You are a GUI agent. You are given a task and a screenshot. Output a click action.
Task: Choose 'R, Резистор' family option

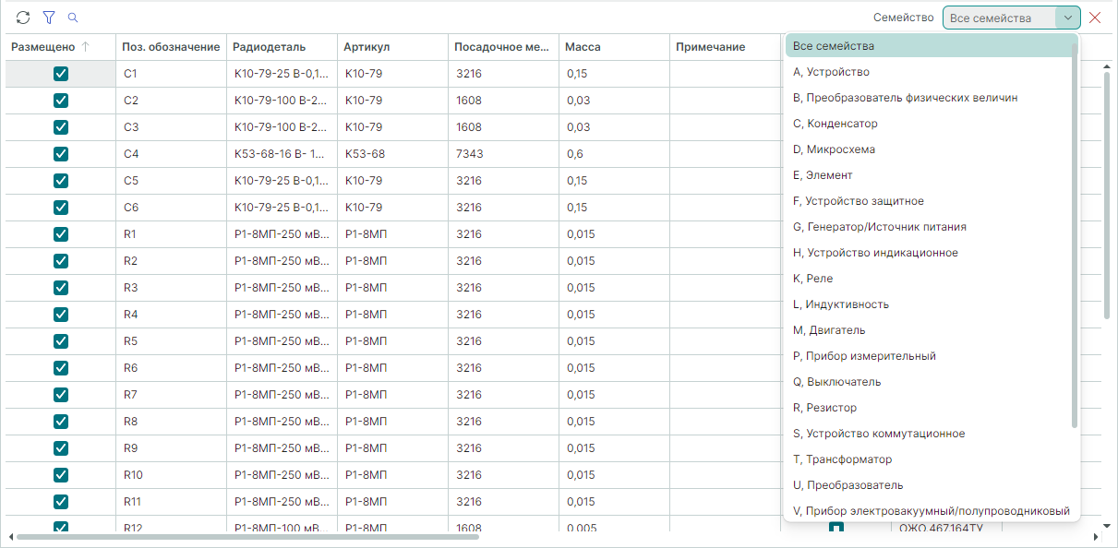click(824, 408)
